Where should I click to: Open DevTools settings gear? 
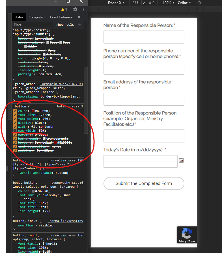click(x=75, y=9)
